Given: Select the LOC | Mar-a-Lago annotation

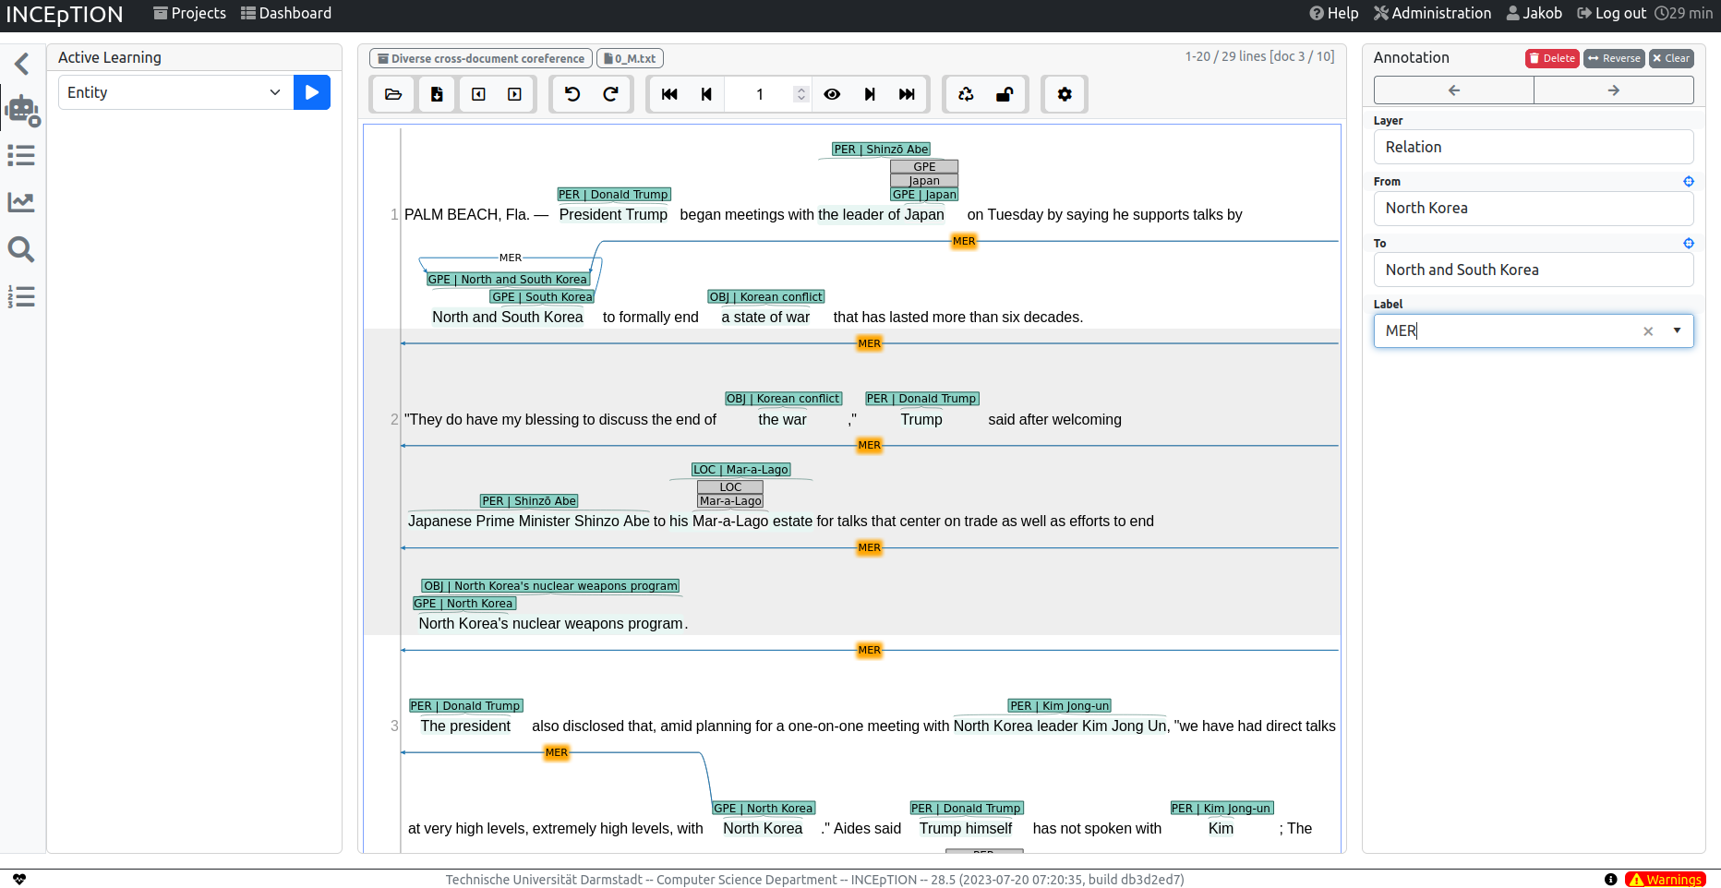Looking at the screenshot, I should coord(741,470).
